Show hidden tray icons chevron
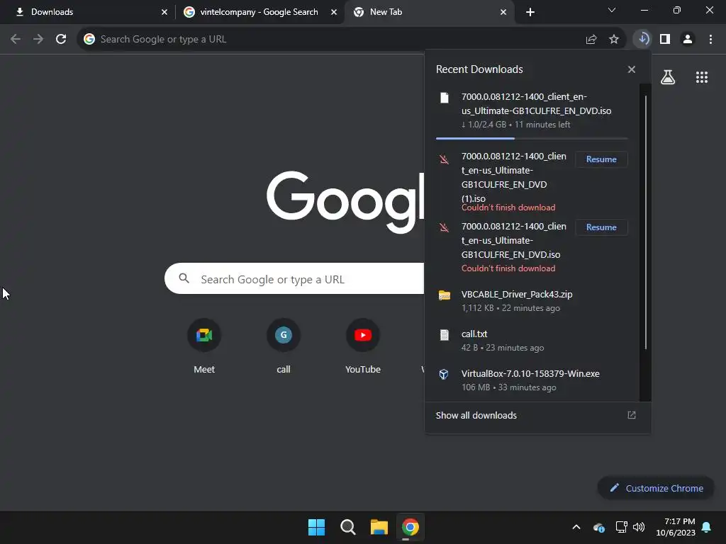The width and height of the screenshot is (726, 544). pyautogui.click(x=576, y=527)
